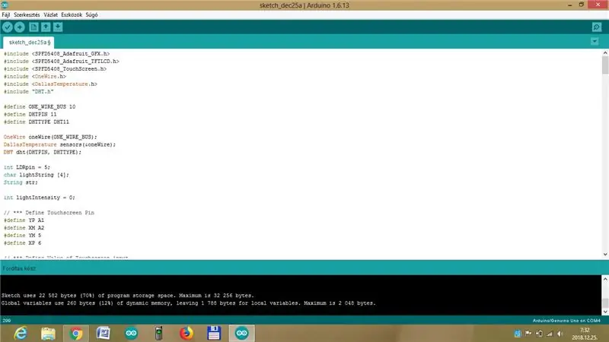This screenshot has width=609, height=342.
Task: Click the line "#define YM 5"
Action: [22, 236]
